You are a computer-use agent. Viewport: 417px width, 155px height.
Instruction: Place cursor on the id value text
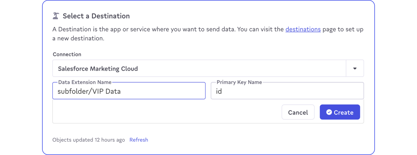[219, 91]
